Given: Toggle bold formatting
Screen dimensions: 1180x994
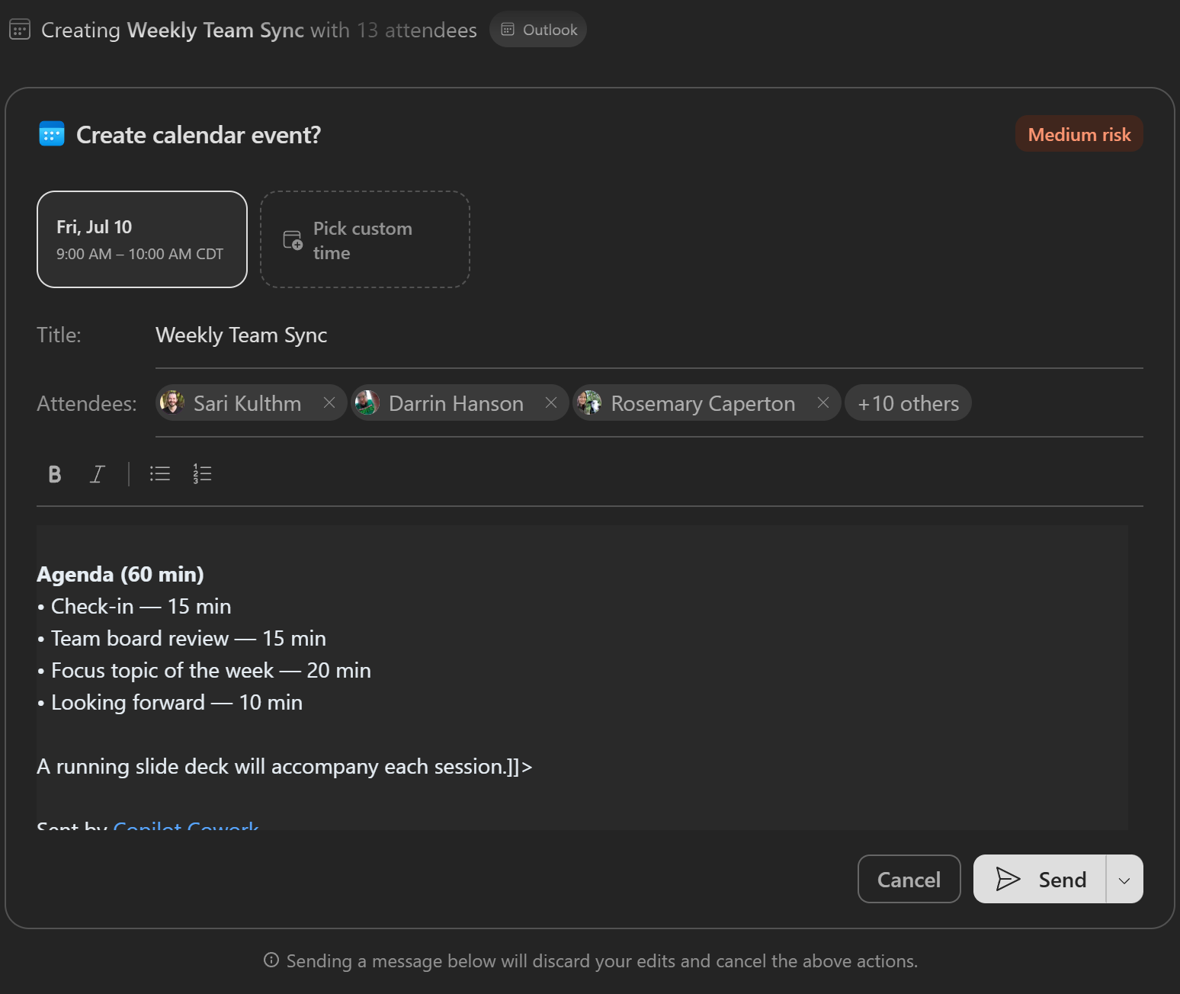Looking at the screenshot, I should (x=55, y=474).
